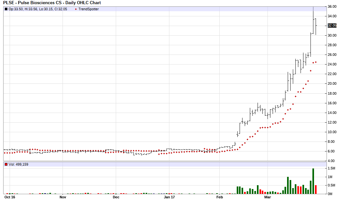Click the 36.00 price axis label
The width and height of the screenshot is (340, 207).
coord(332,7)
